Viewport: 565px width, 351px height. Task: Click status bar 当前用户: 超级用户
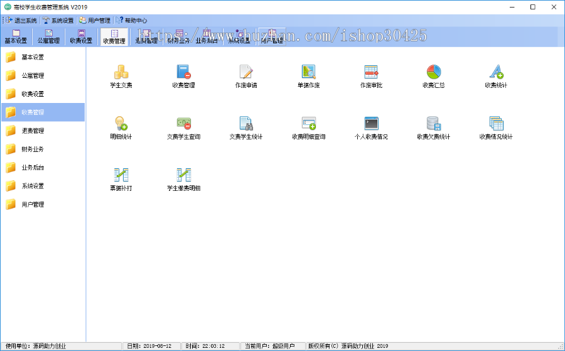(x=269, y=346)
